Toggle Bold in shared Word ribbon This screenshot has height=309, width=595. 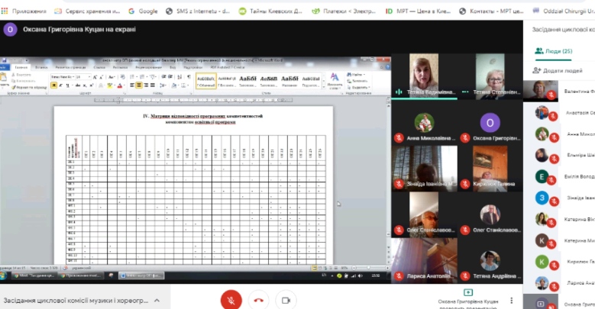pyautogui.click(x=54, y=85)
